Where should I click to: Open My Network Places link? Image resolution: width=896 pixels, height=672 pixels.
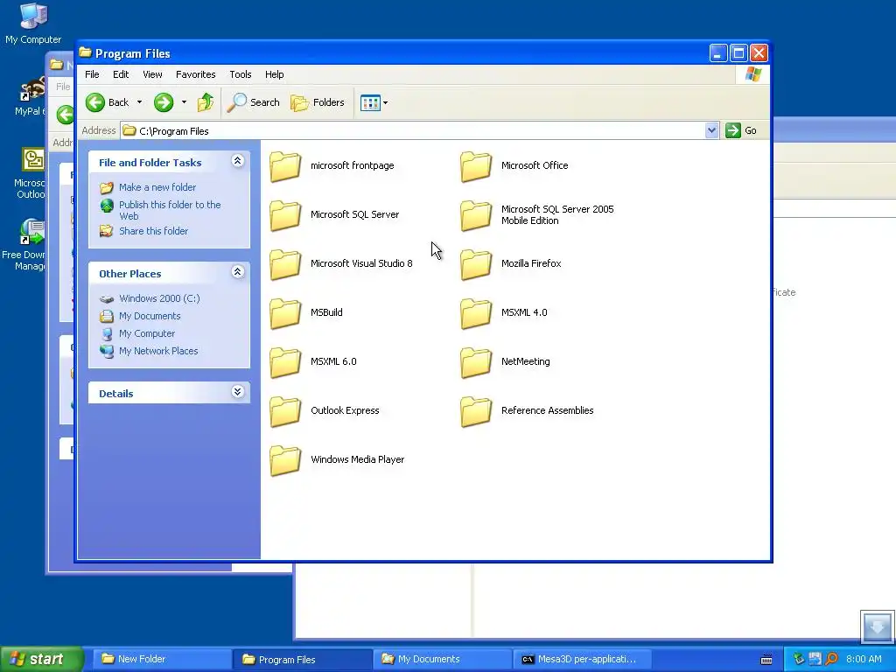coord(158,352)
